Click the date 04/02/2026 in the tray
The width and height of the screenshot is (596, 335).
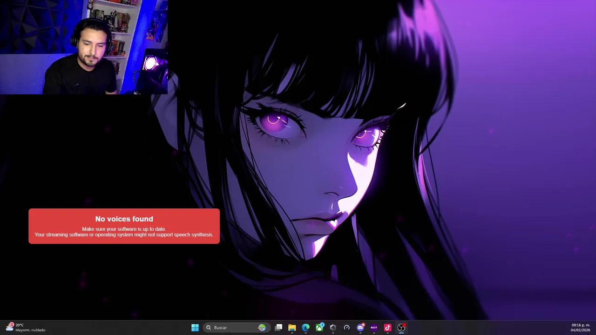click(x=580, y=330)
